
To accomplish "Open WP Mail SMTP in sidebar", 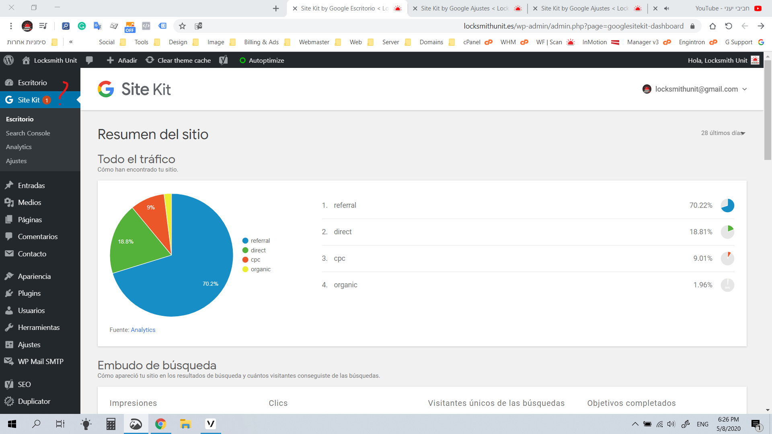I will tap(40, 362).
